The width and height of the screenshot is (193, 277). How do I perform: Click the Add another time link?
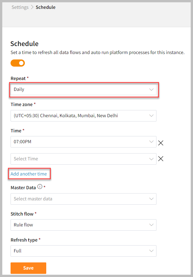pos(29,174)
